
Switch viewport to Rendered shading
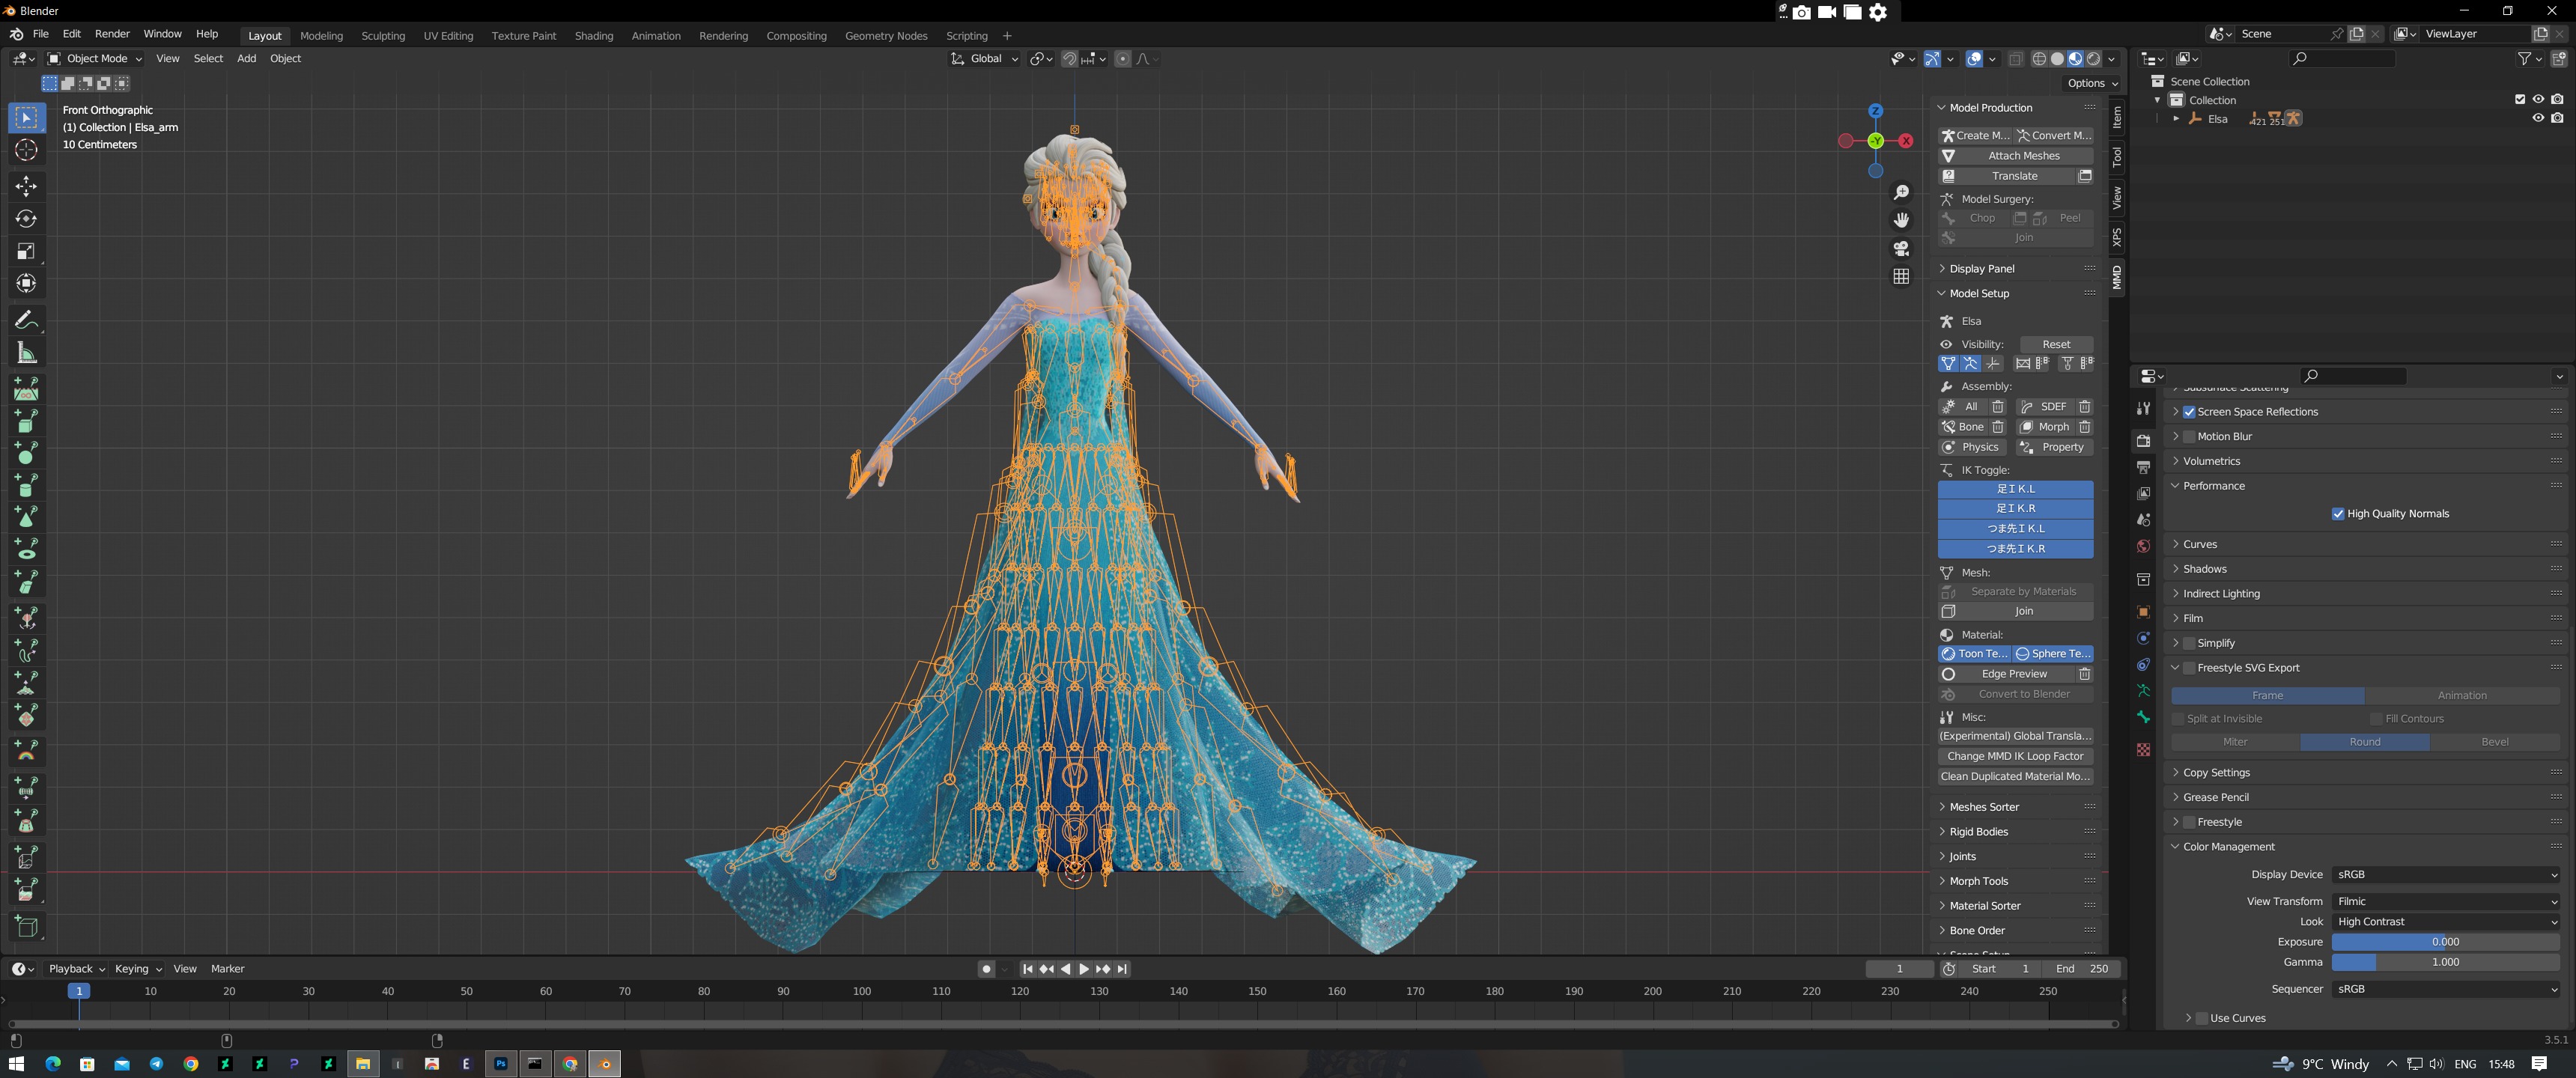click(2093, 59)
